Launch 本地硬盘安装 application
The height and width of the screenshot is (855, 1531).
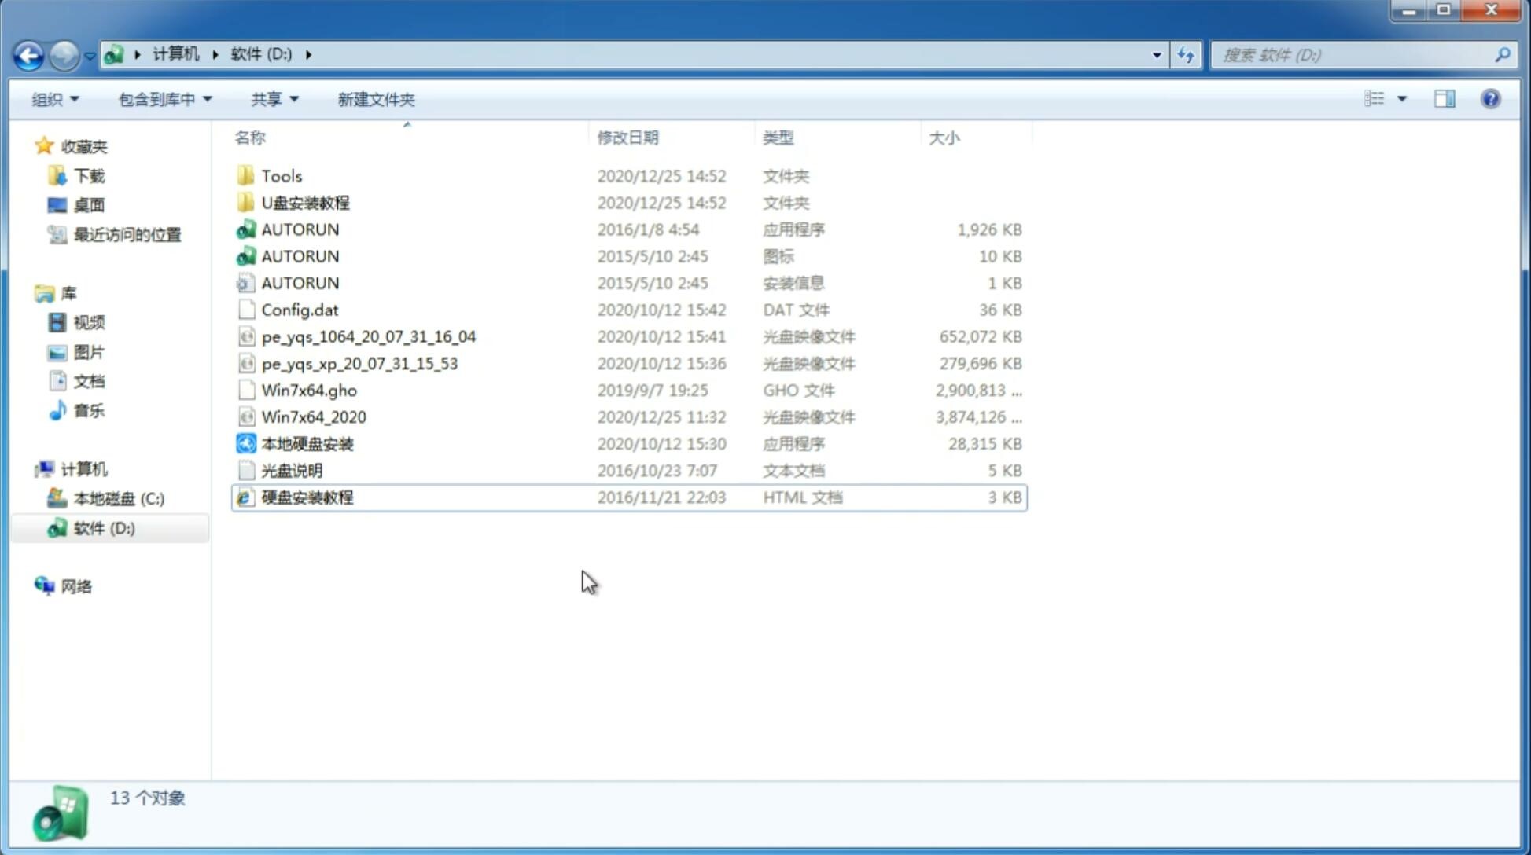click(x=307, y=443)
